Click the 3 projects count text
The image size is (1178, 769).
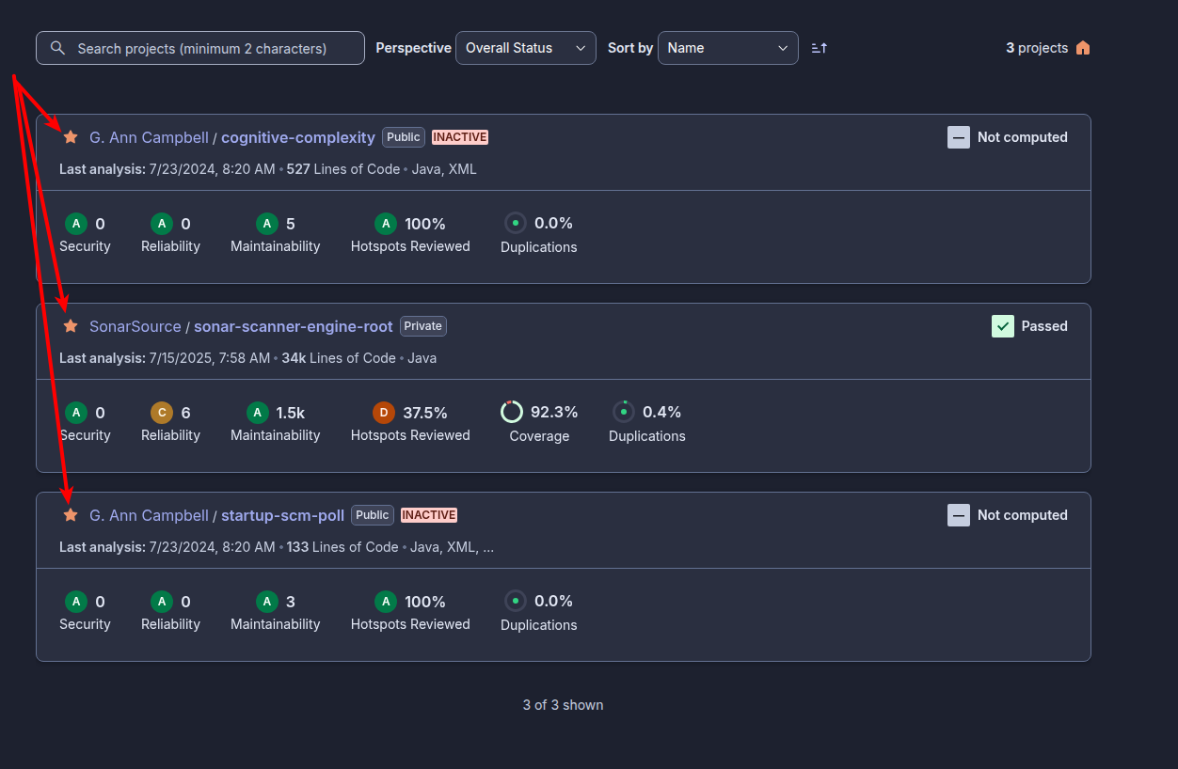(1037, 48)
